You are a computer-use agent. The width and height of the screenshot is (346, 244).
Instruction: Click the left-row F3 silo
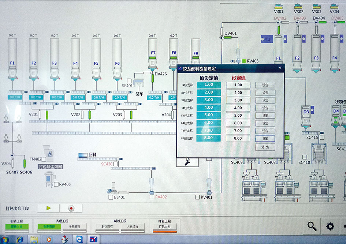(x=55, y=59)
